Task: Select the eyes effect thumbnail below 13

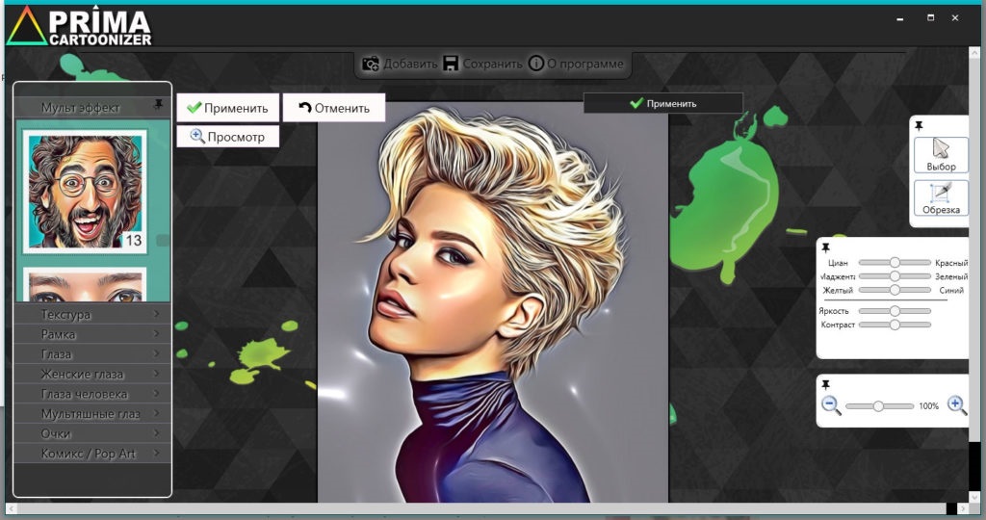Action: pos(85,284)
